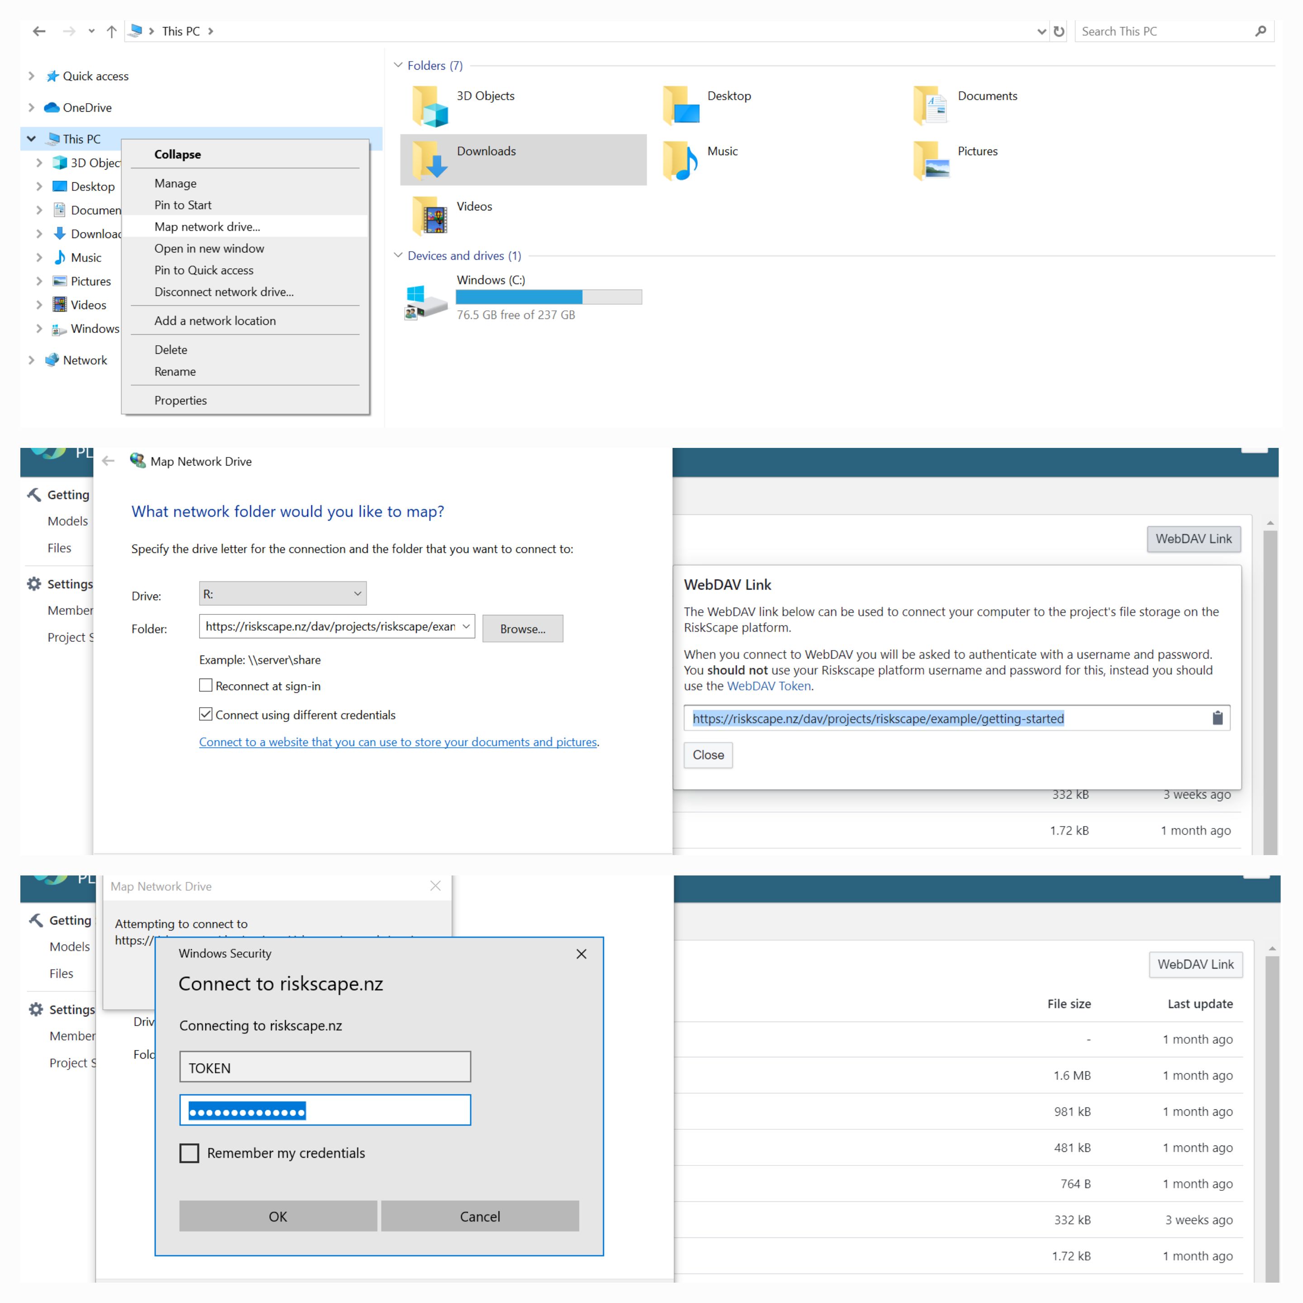Screen dimensions: 1303x1303
Task: Click the TOKEN username field
Action: point(325,1067)
